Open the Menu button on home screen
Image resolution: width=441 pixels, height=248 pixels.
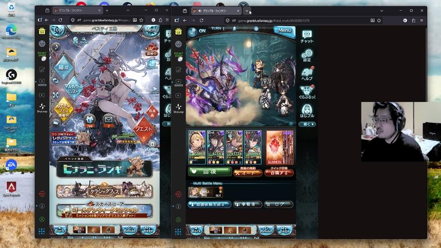pyautogui.click(x=152, y=30)
